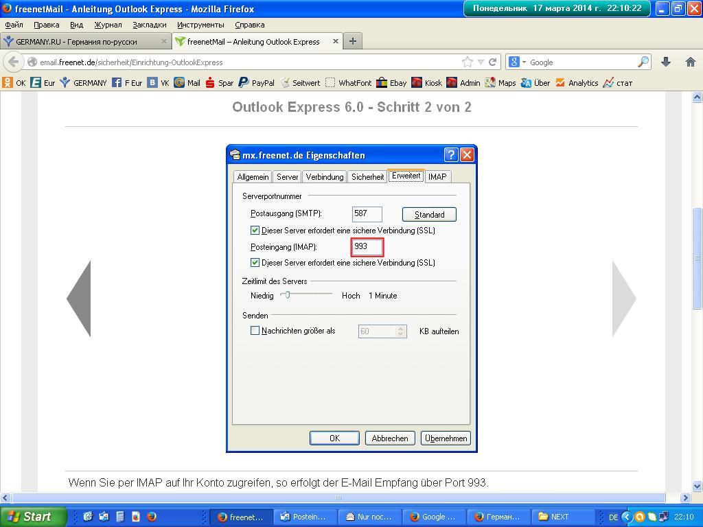This screenshot has height=527, width=703.
Task: Open the Google search engine dropdown
Action: (x=517, y=62)
